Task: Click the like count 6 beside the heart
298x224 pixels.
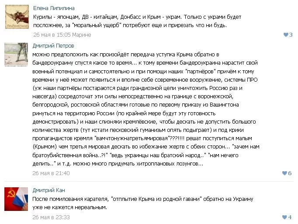Action: pyautogui.click(x=290, y=173)
